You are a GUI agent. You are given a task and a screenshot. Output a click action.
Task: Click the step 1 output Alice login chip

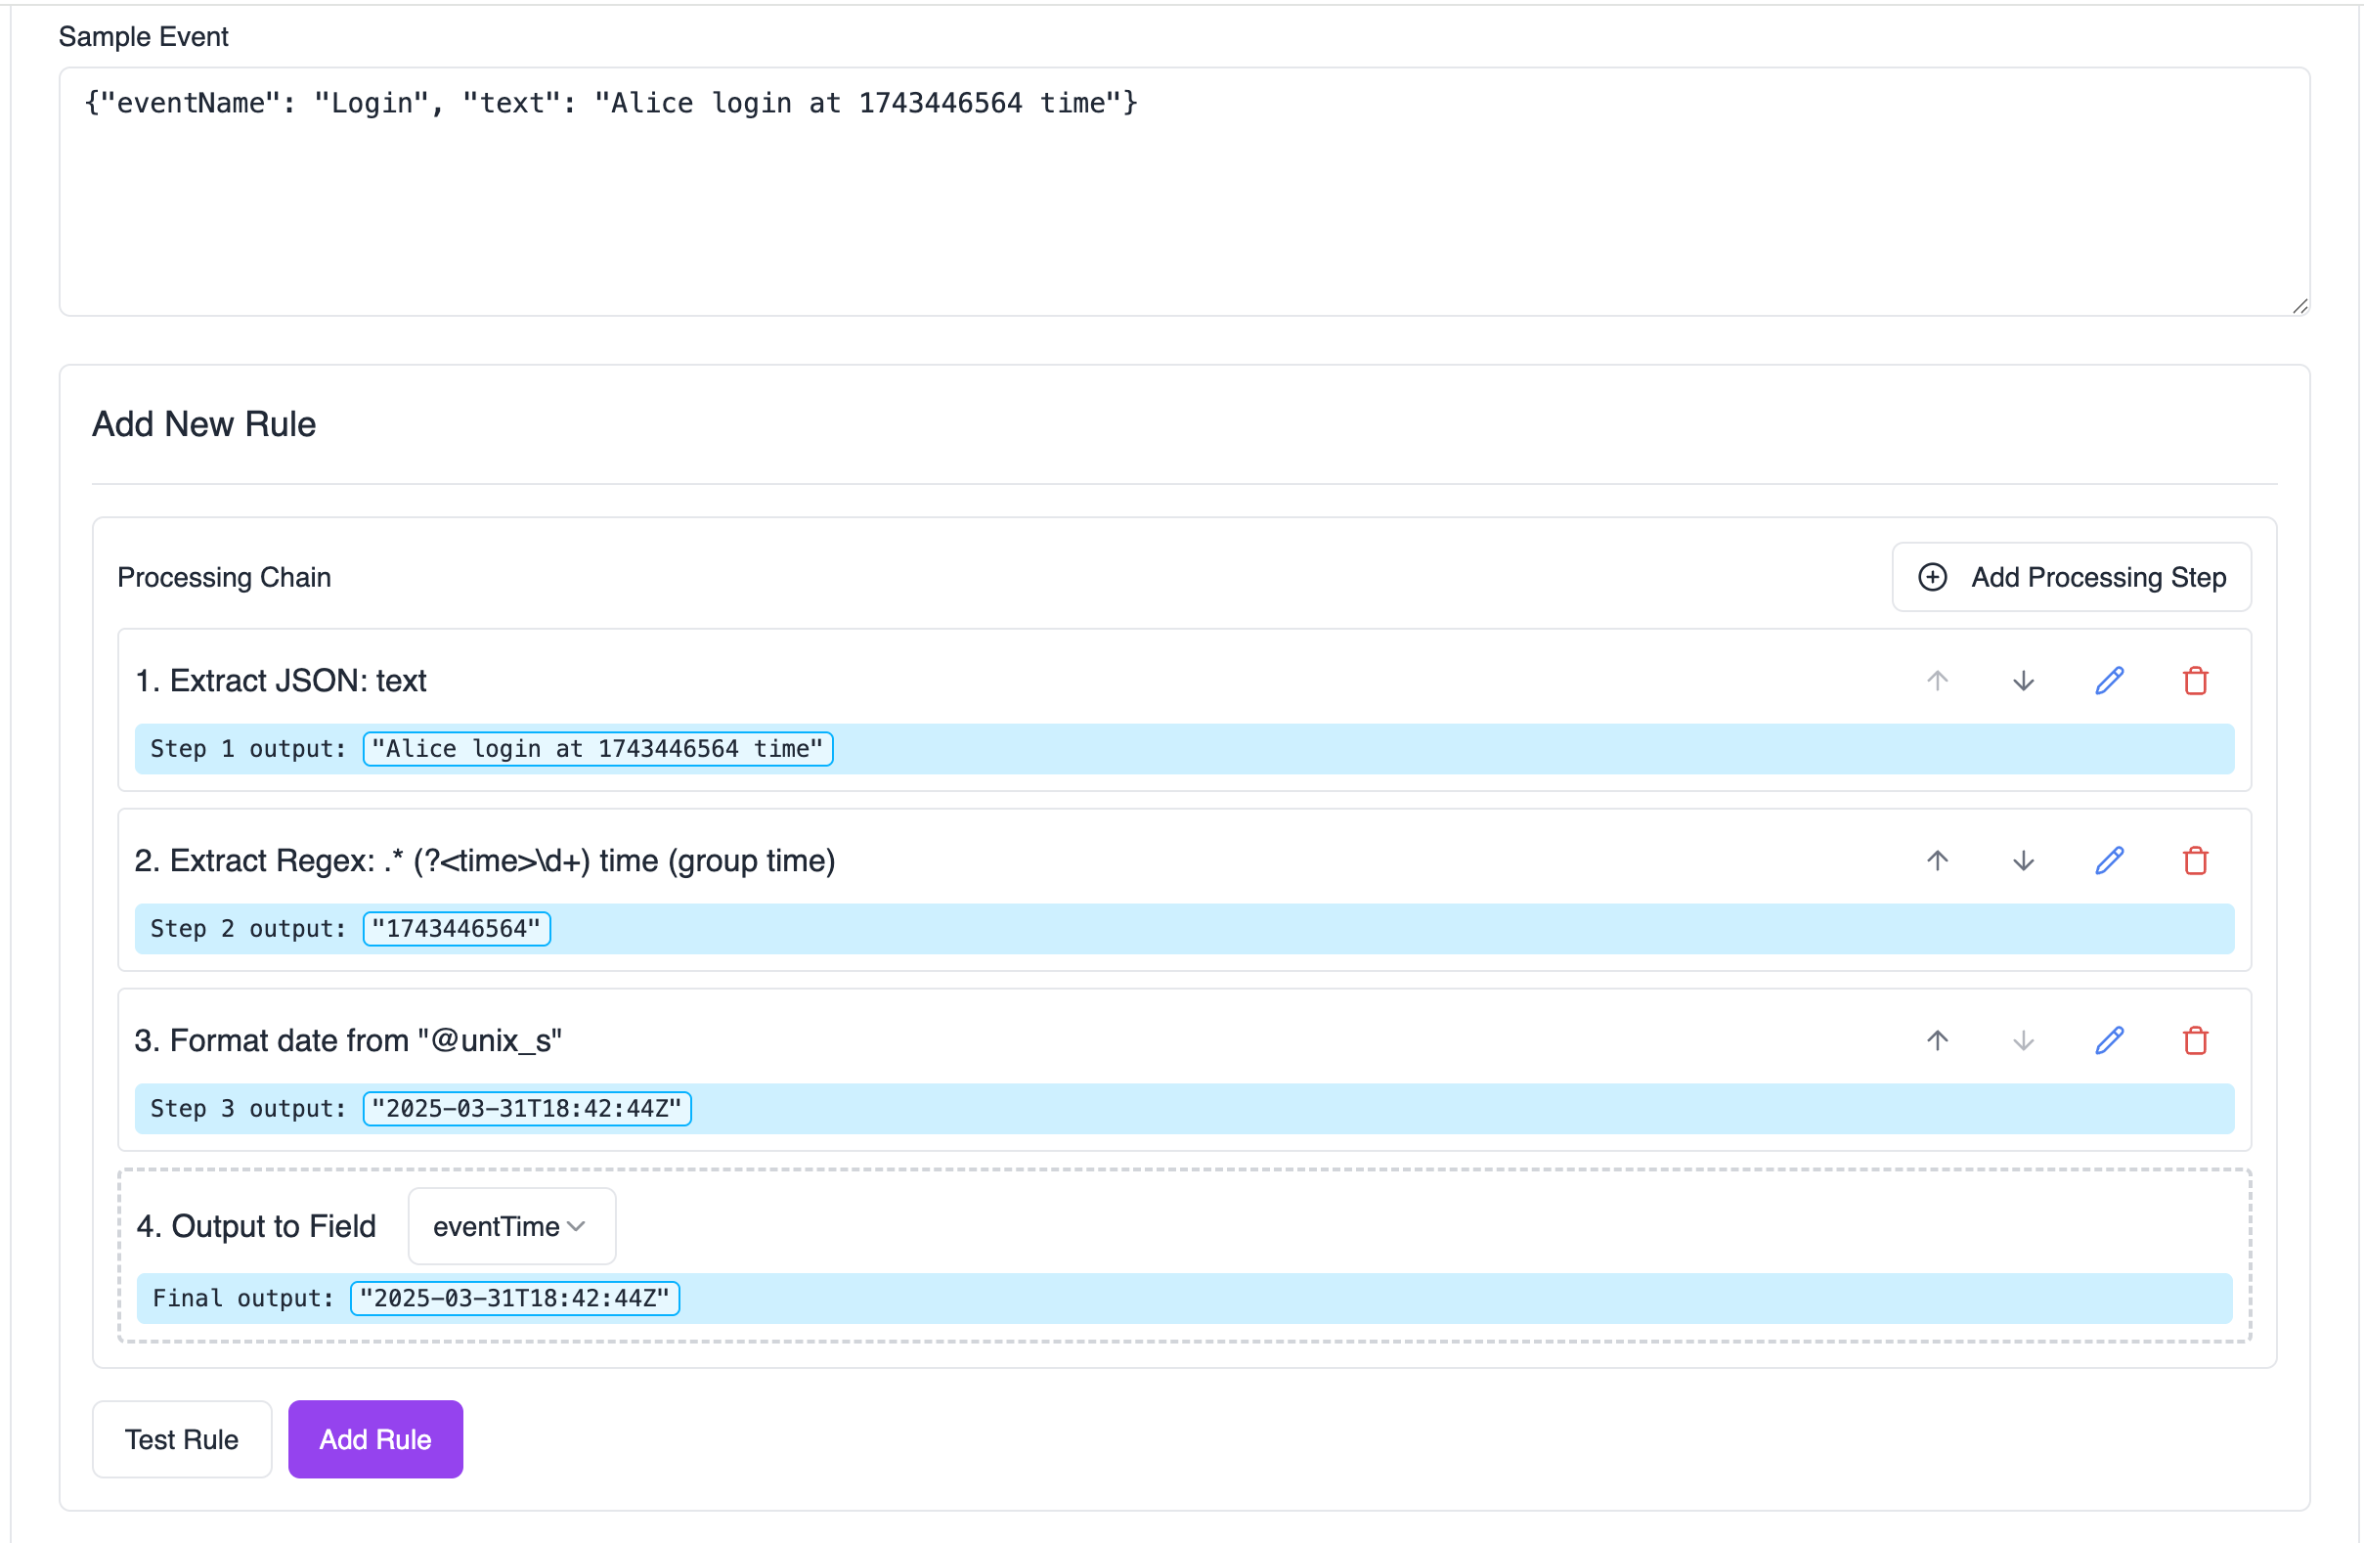(x=597, y=748)
